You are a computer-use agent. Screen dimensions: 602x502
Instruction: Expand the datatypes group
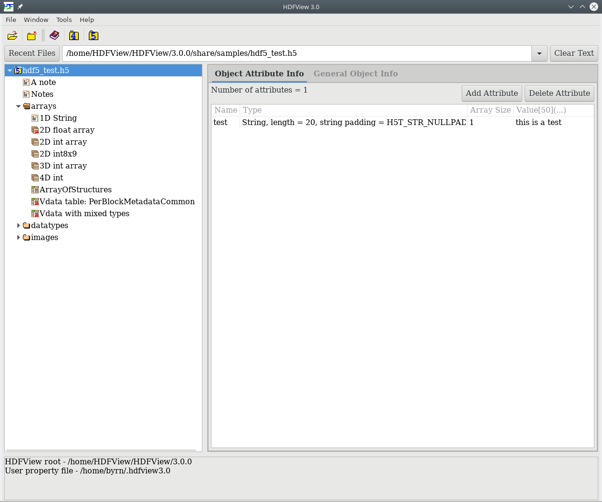tap(19, 225)
